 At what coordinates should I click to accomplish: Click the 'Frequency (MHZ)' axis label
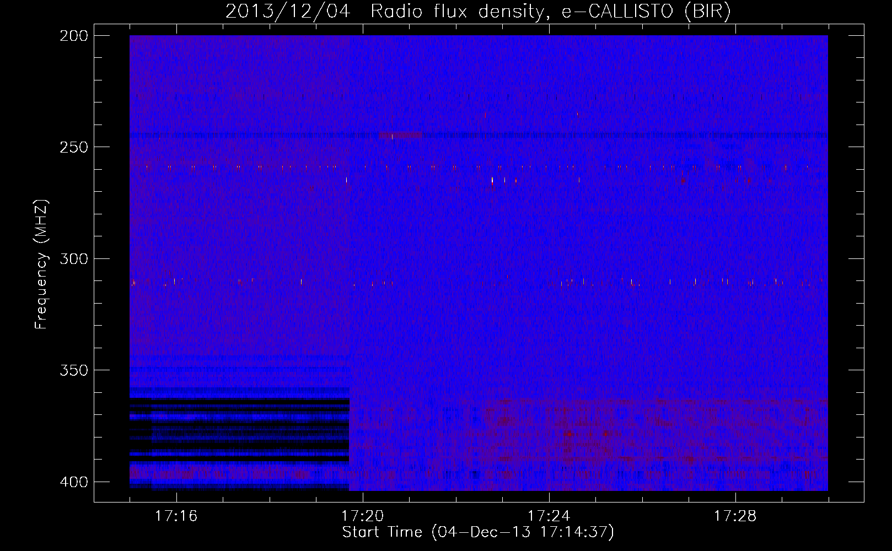41,264
